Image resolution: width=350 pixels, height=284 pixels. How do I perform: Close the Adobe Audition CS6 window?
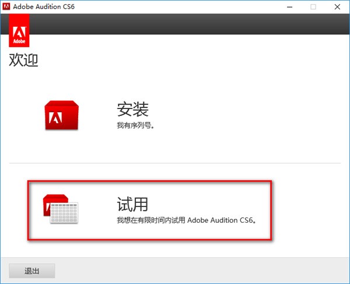(x=337, y=7)
